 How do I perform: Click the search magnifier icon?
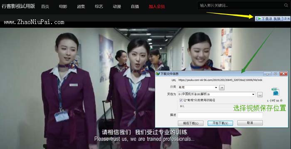286,5
